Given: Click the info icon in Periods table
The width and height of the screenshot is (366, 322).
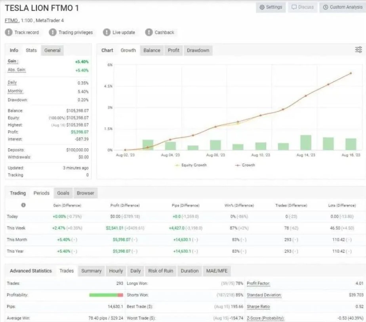Looking at the screenshot, I should [23, 205].
